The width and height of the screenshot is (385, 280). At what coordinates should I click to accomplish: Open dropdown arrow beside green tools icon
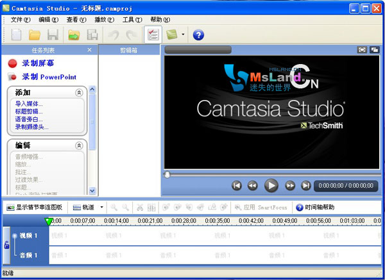pos(183,35)
